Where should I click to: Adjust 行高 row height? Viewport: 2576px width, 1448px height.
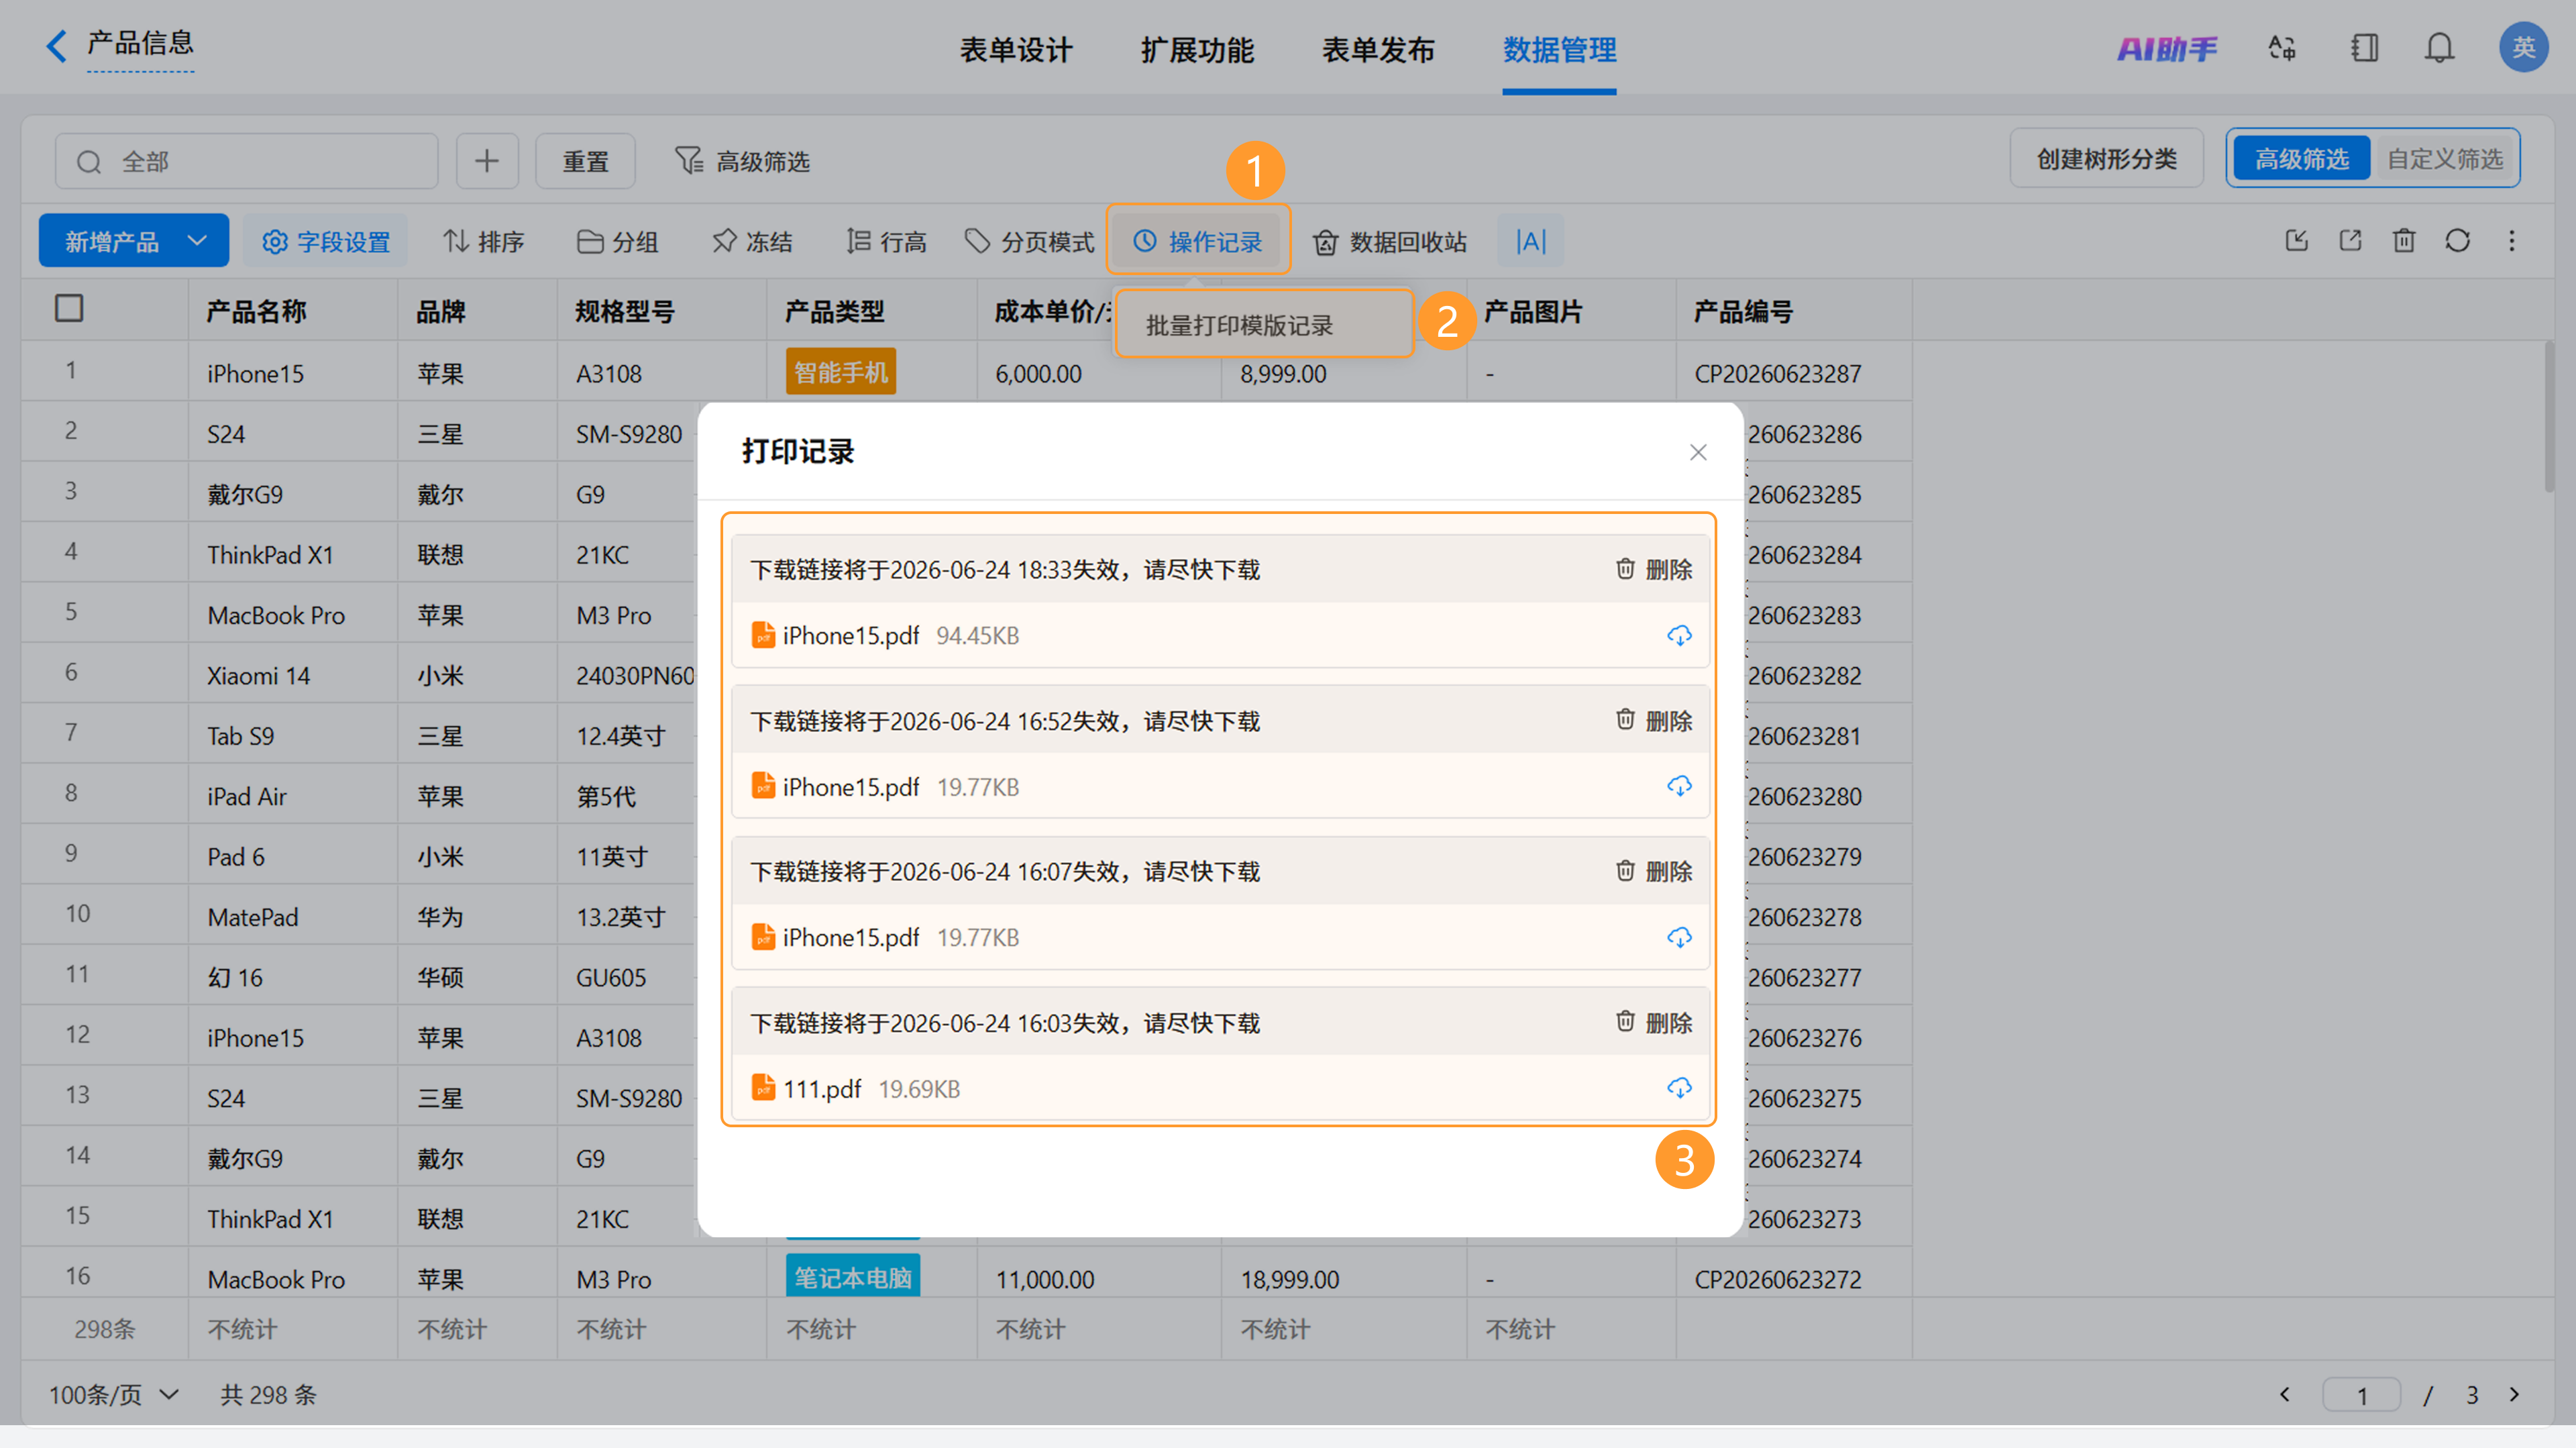point(886,241)
